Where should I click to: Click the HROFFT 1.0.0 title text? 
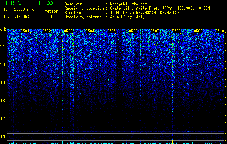point(28,3)
